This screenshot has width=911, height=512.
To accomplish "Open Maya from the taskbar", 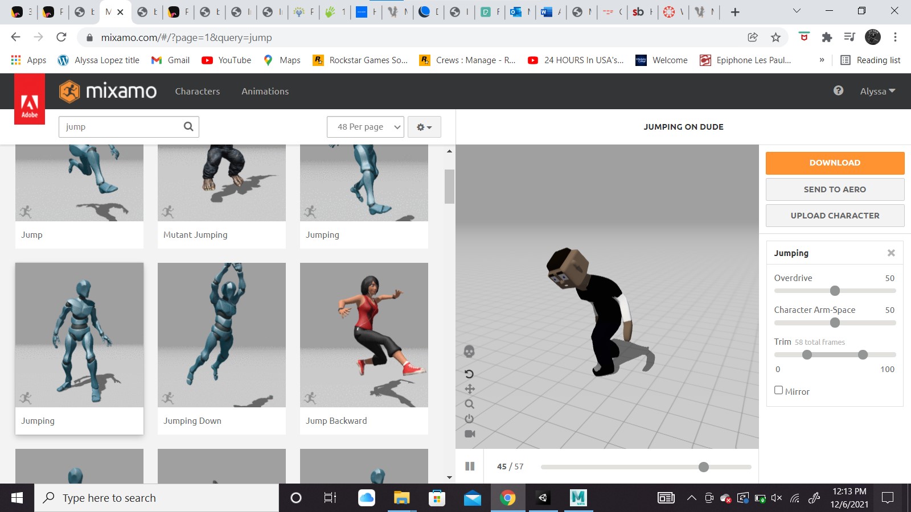I will click(x=578, y=498).
